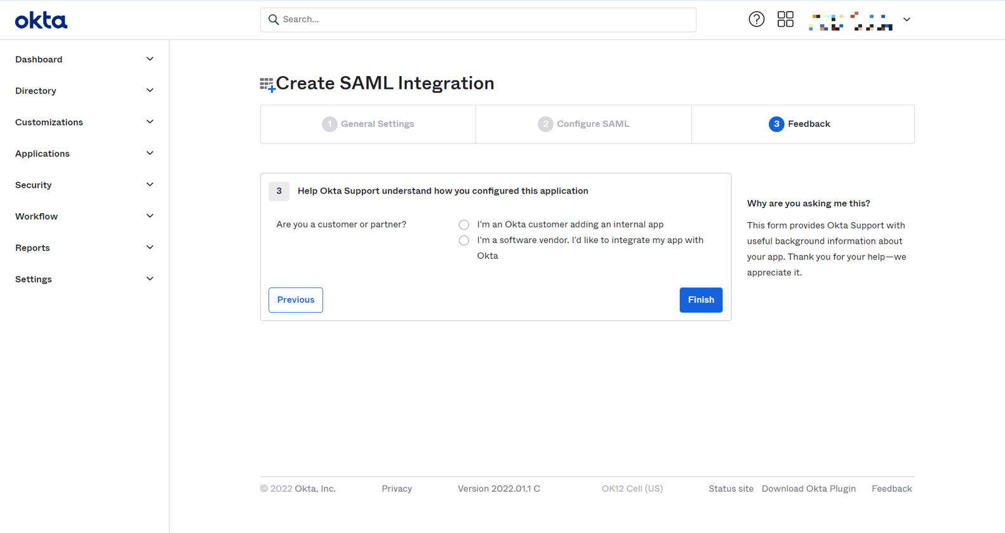
Task: Open the Okta, Inc. footer link
Action: pos(315,489)
